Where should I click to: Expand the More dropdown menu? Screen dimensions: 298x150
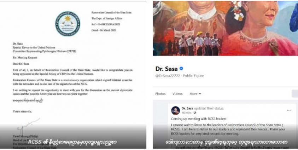195,94
